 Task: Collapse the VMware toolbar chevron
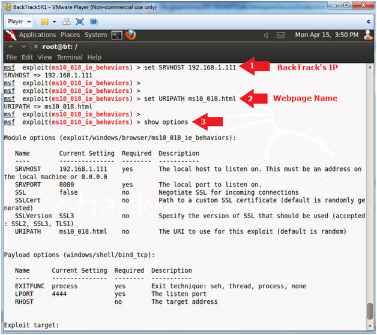pos(369,22)
